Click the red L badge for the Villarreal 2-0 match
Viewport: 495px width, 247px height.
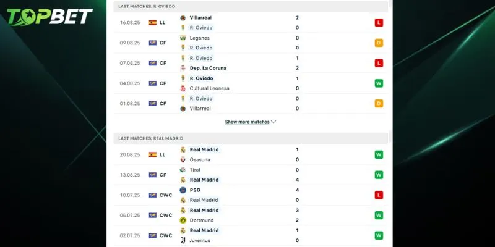pyautogui.click(x=378, y=23)
